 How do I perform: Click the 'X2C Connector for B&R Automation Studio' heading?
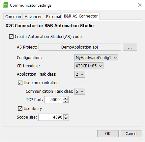49,26
